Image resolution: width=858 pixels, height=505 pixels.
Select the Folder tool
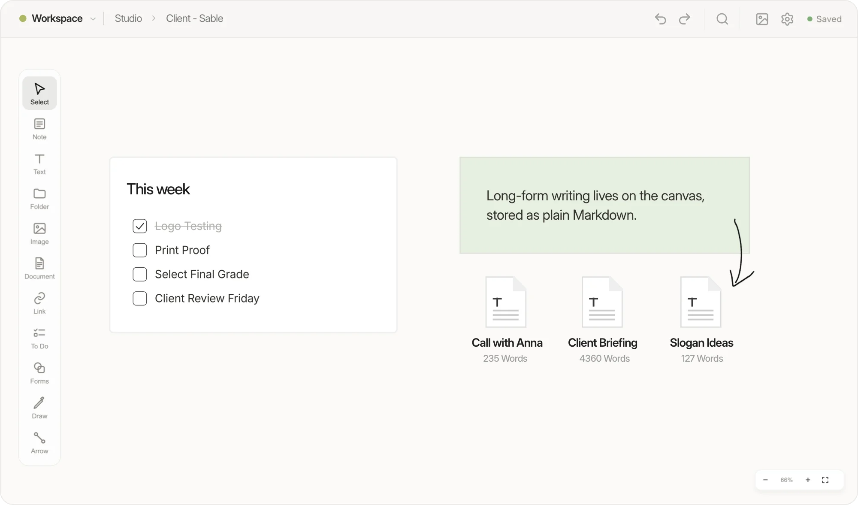(39, 199)
